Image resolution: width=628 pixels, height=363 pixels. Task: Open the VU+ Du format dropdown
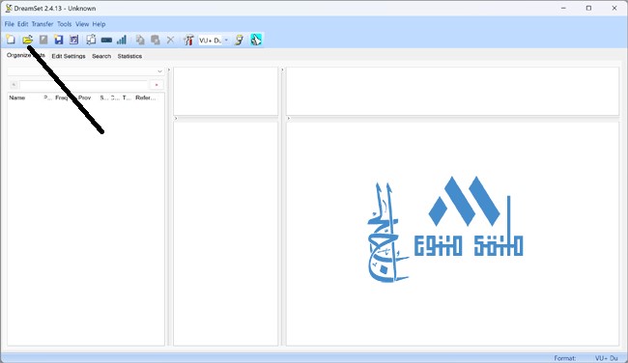[214, 40]
